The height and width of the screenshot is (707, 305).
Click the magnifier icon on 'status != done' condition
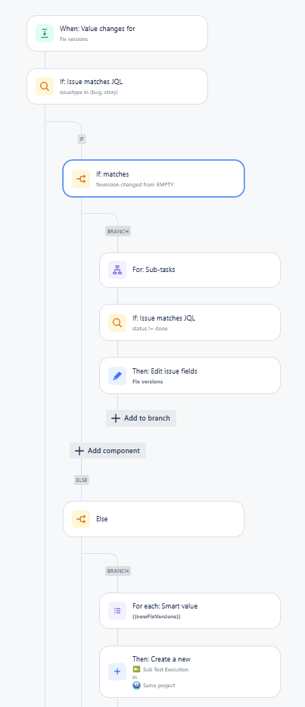[117, 322]
